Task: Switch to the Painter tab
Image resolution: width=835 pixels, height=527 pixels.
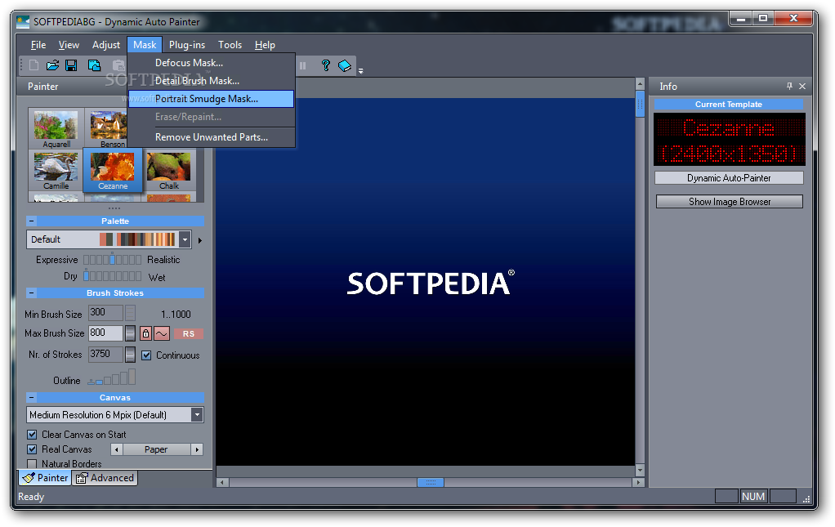Action: coord(45,477)
